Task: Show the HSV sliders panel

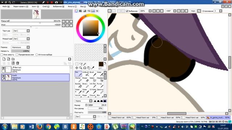Action: click(84, 11)
